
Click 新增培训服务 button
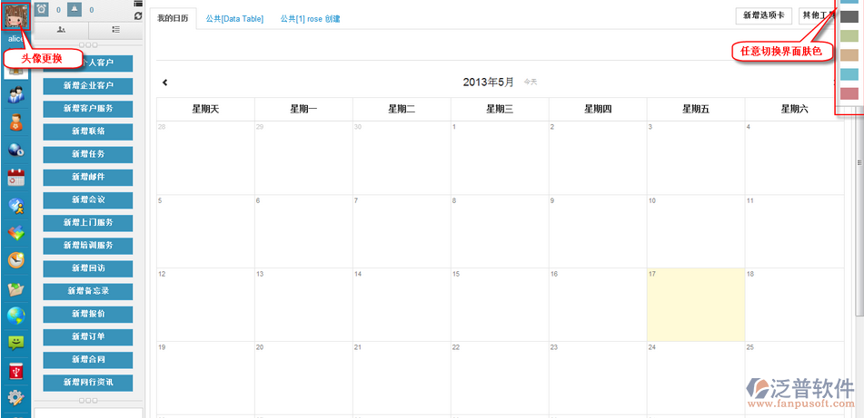[88, 246]
